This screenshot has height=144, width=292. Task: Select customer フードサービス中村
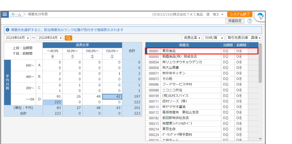(202, 84)
